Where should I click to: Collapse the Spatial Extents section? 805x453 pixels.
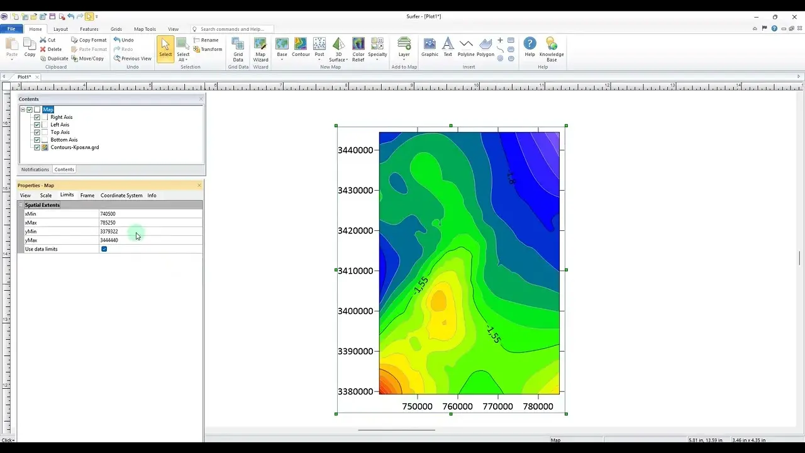pos(21,205)
